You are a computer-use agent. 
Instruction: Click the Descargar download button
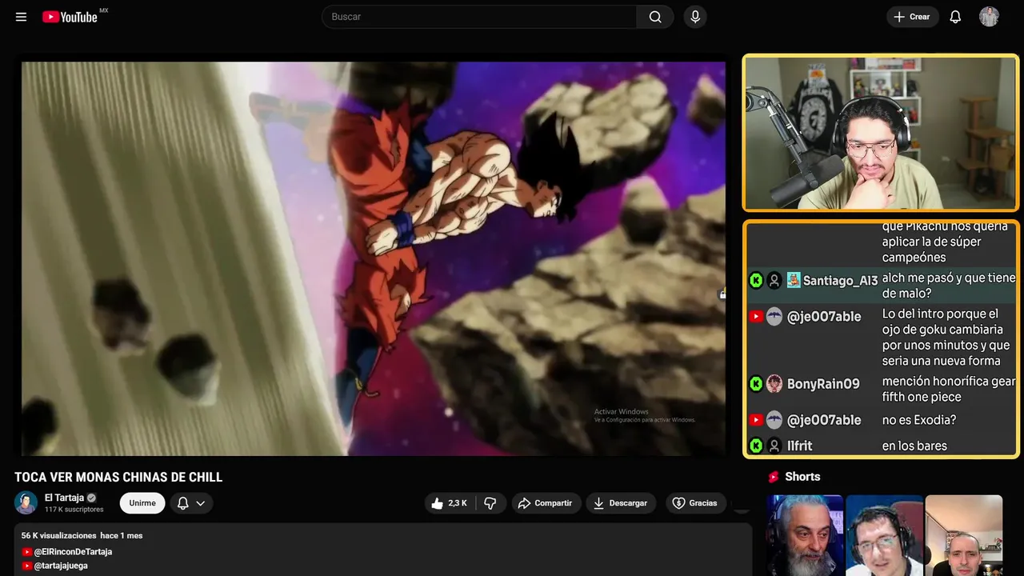coord(621,503)
